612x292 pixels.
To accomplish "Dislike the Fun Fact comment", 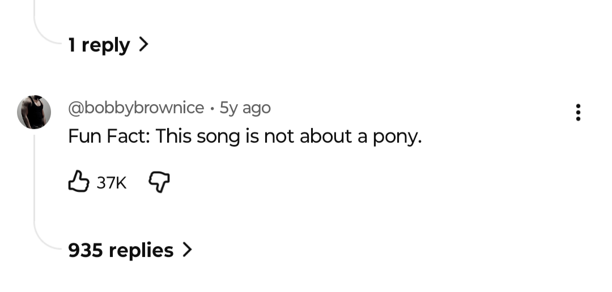I will click(159, 182).
